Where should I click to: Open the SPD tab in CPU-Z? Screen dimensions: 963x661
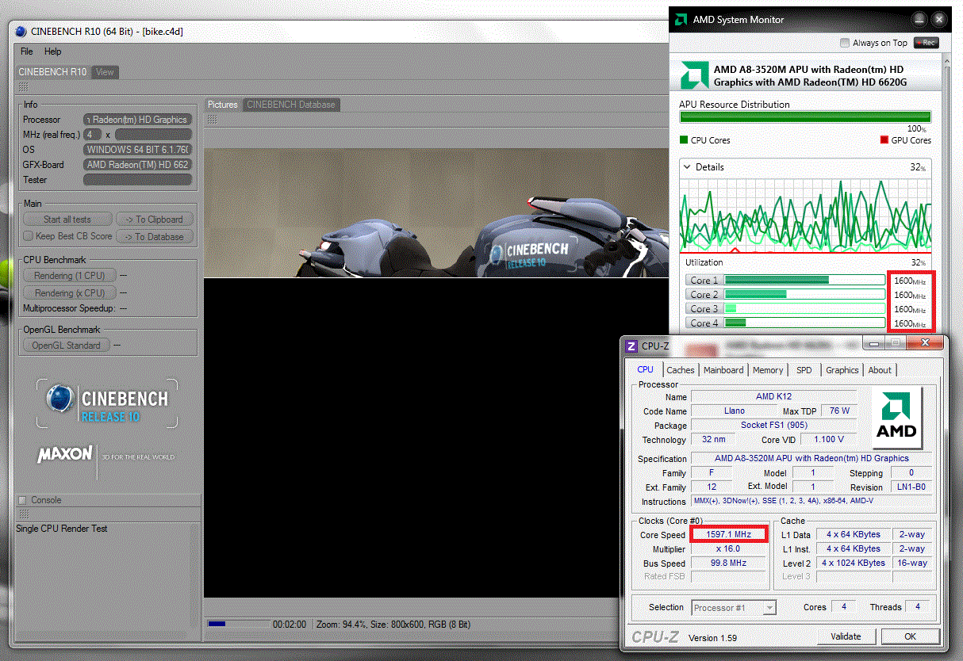click(804, 370)
